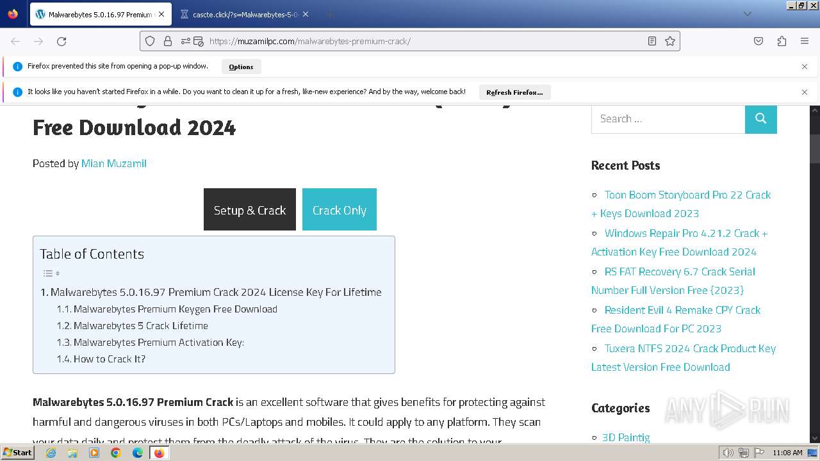Click the sidebar Search input field
Screen dimensions: 820x461
pos(668,118)
